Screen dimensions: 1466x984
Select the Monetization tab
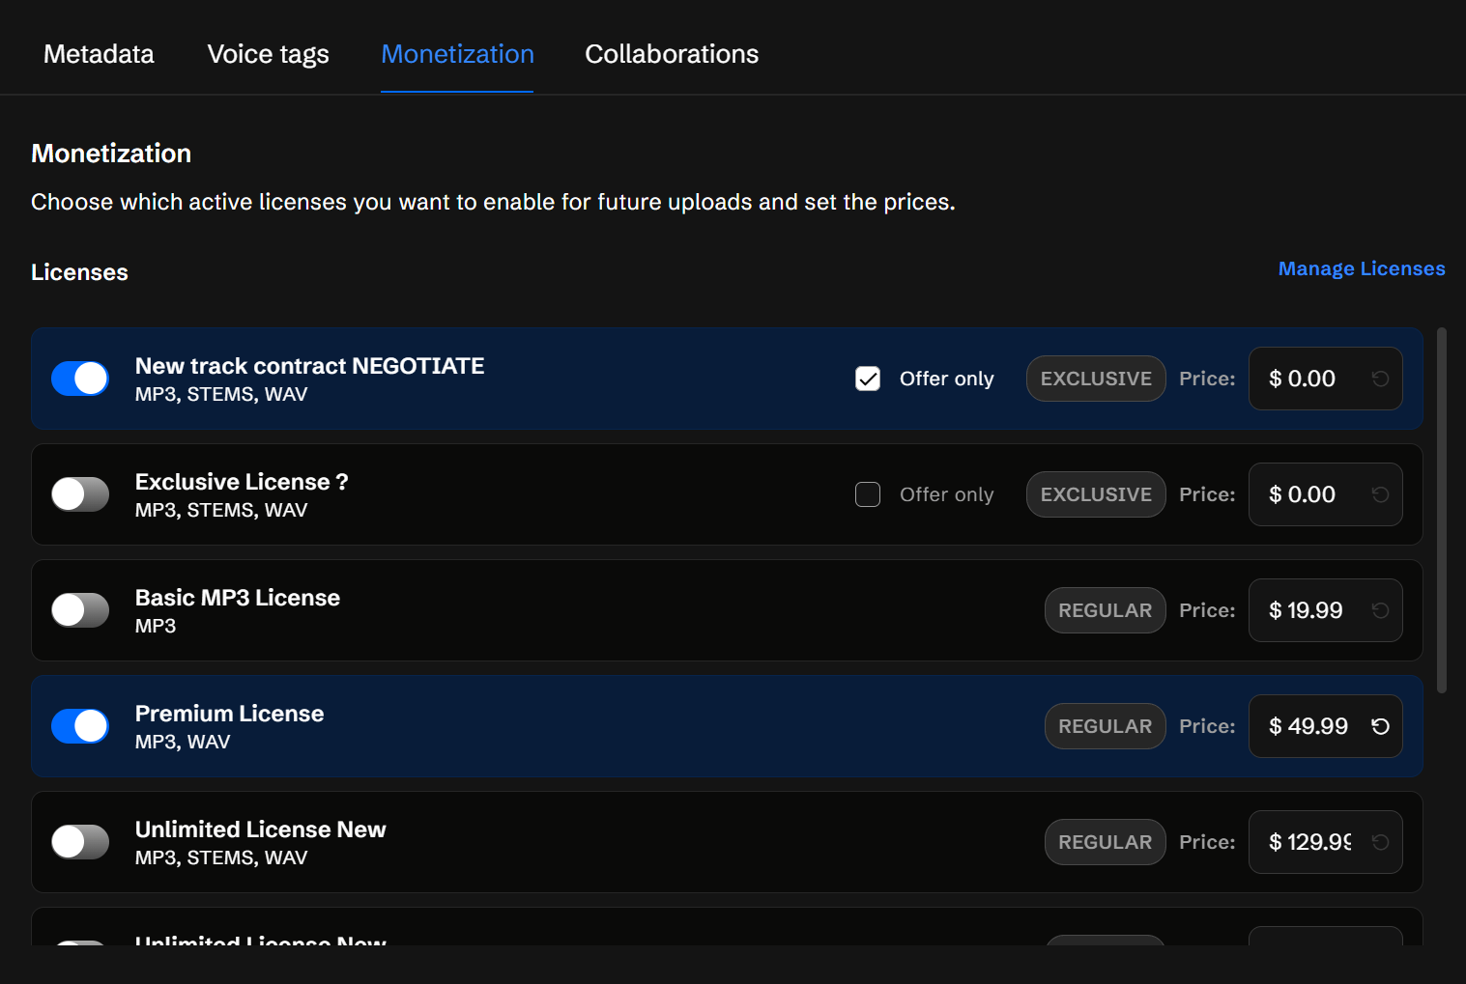[457, 54]
